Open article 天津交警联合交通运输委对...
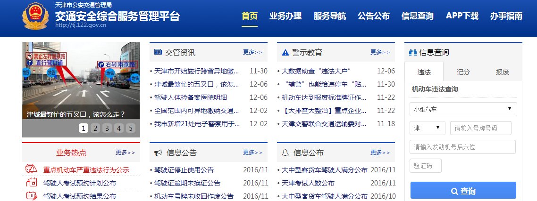 click(324, 124)
